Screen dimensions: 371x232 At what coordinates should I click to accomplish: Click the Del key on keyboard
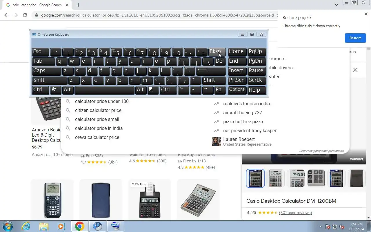tap(220, 61)
